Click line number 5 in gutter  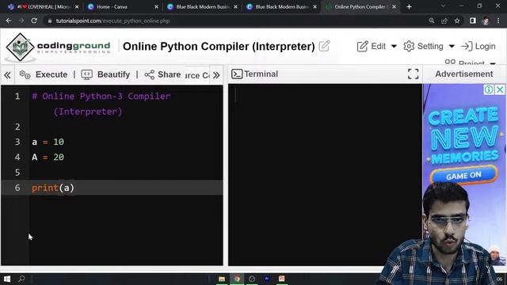[x=17, y=173]
